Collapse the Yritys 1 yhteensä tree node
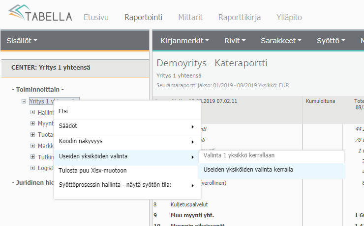Image resolution: width=364 pixels, height=226 pixels. point(24,101)
